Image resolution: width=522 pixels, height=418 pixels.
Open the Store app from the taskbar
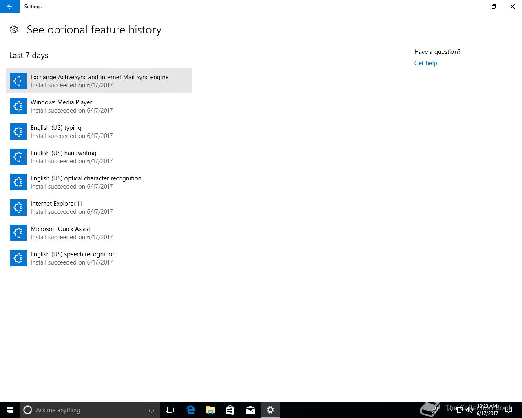pyautogui.click(x=230, y=410)
